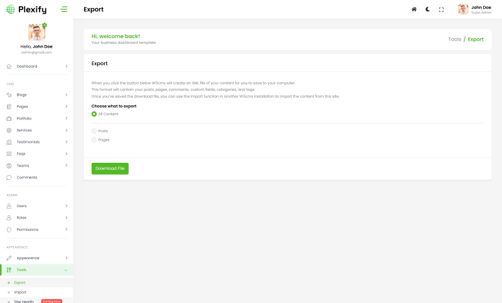Click the Tools breadcrumb link

click(454, 39)
